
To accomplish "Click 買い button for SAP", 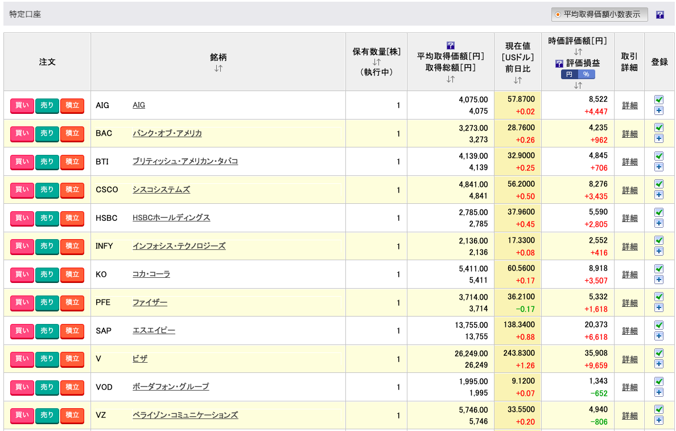I will click(x=22, y=331).
